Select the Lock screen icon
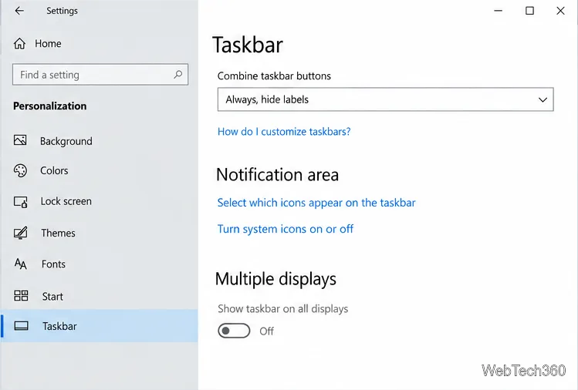Viewport: 578px width, 390px height. [21, 202]
